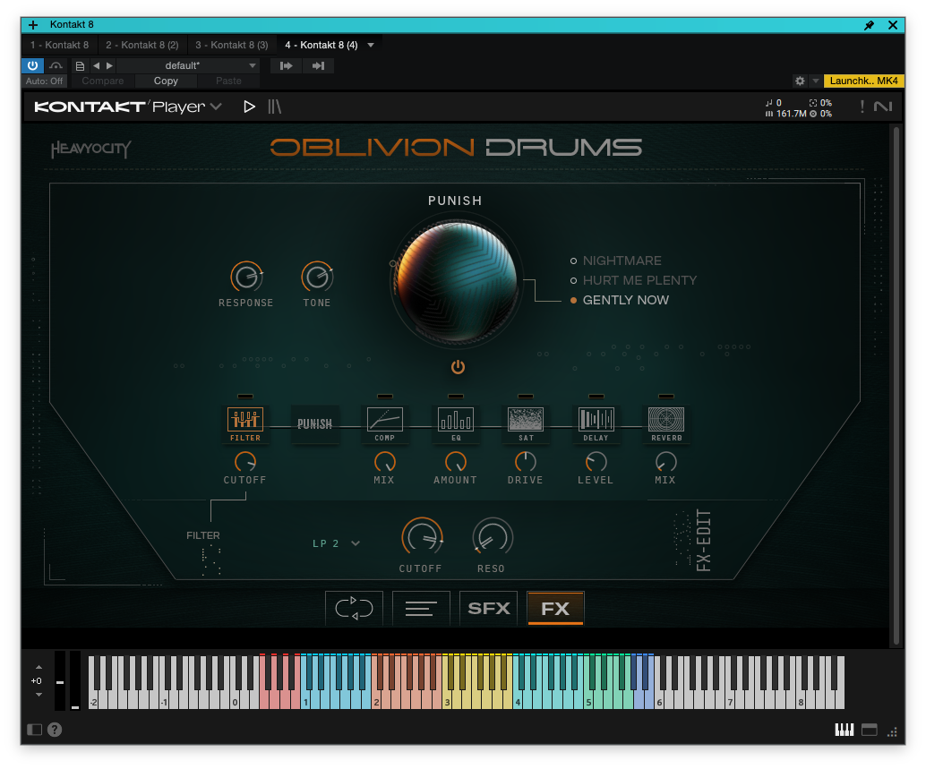
Task: Go to previous preset arrow
Action: pyautogui.click(x=96, y=66)
